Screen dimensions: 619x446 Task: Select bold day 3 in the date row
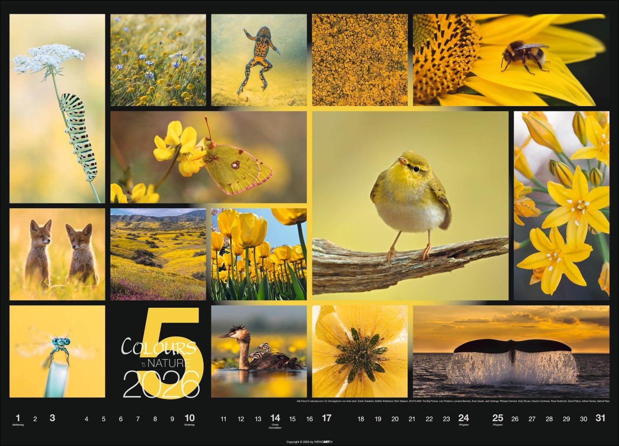pyautogui.click(x=52, y=418)
